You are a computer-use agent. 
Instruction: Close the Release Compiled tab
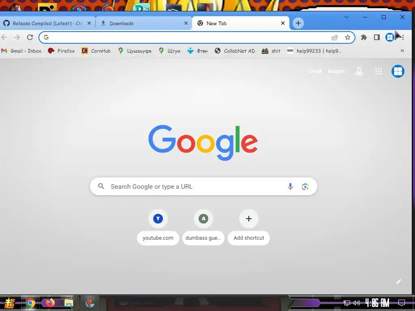pyautogui.click(x=89, y=23)
